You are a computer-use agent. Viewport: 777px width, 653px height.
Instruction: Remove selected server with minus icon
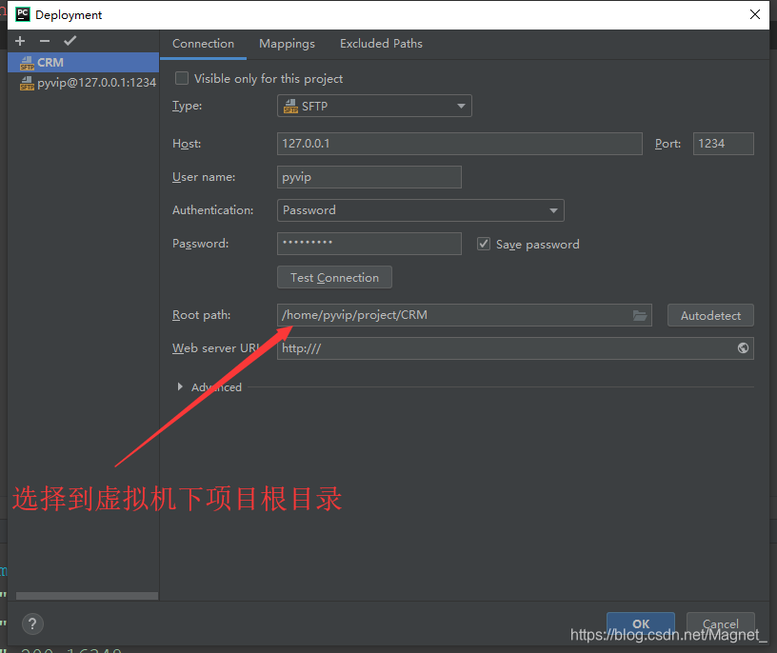[45, 41]
